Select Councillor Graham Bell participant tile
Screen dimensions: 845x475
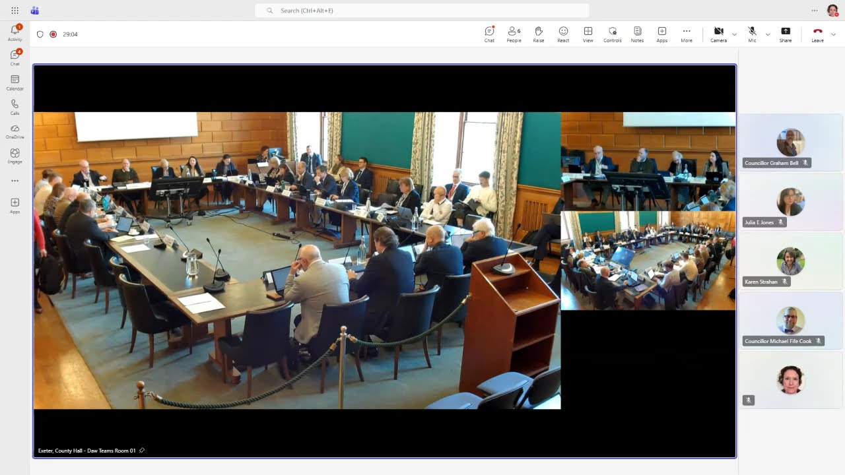pyautogui.click(x=790, y=142)
